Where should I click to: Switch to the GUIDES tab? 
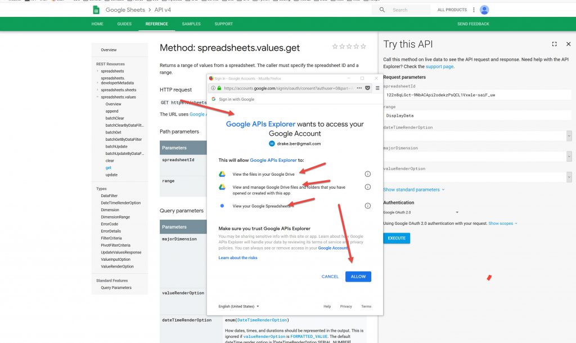(x=124, y=24)
